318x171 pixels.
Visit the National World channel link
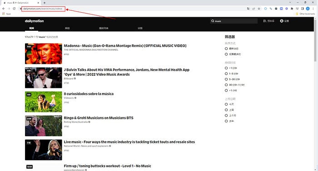click(86, 146)
